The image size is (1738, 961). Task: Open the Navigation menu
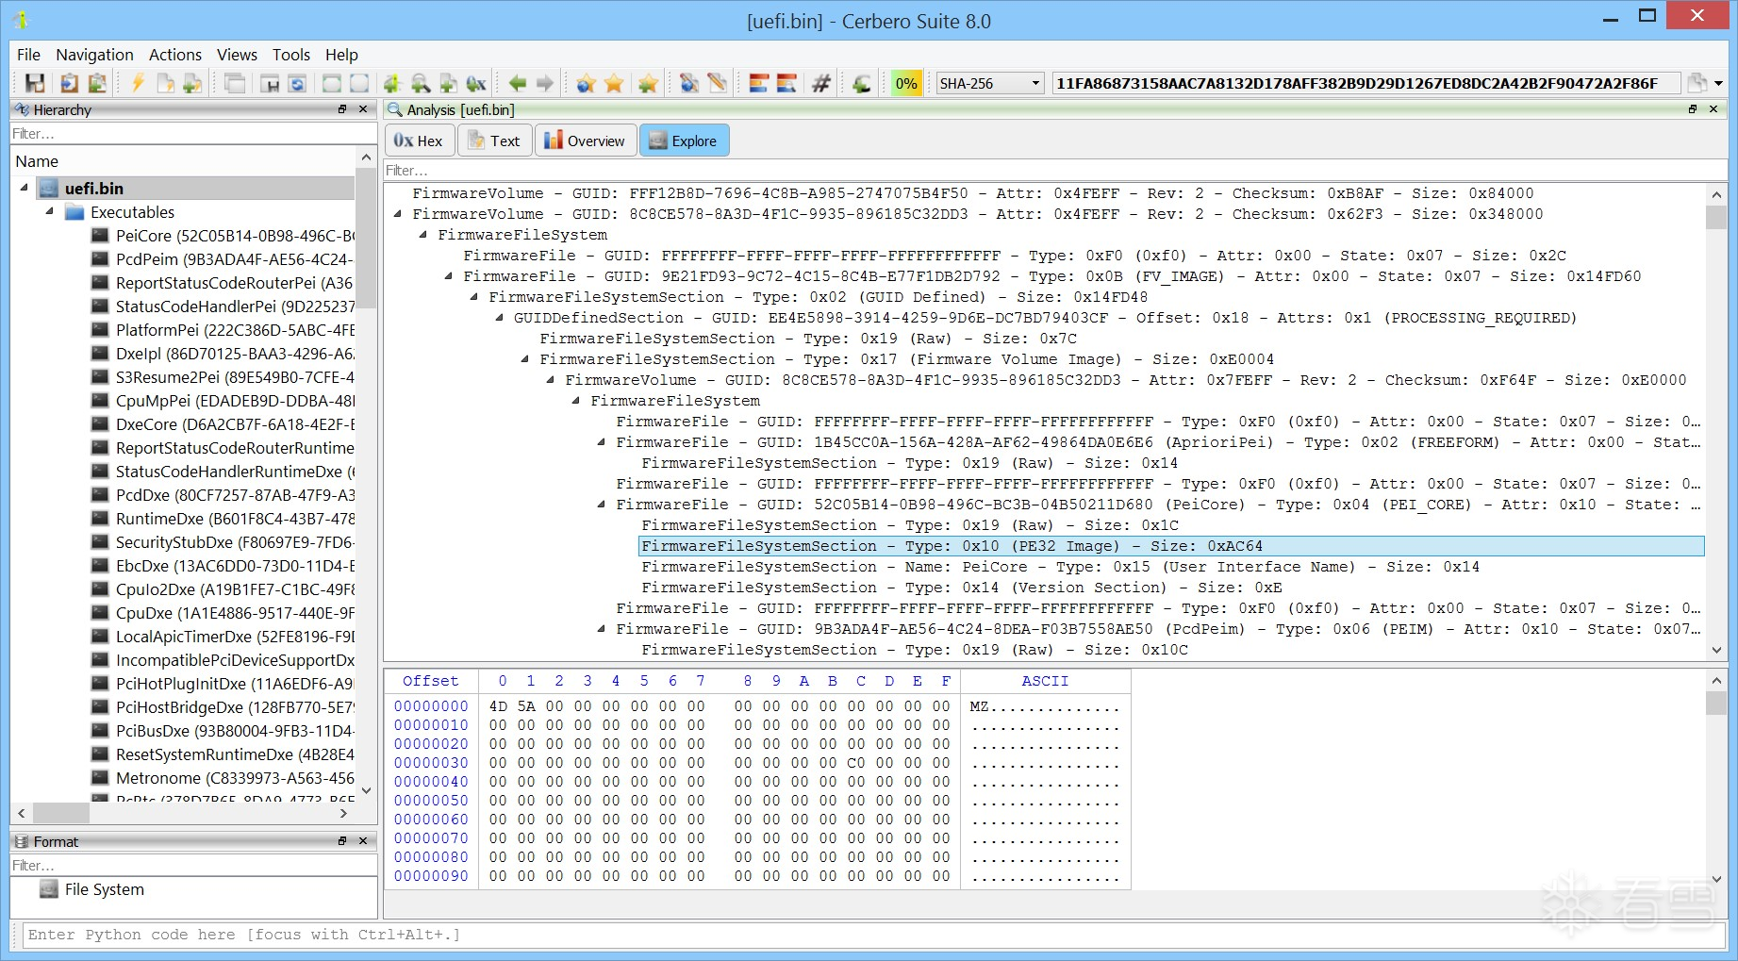click(94, 55)
